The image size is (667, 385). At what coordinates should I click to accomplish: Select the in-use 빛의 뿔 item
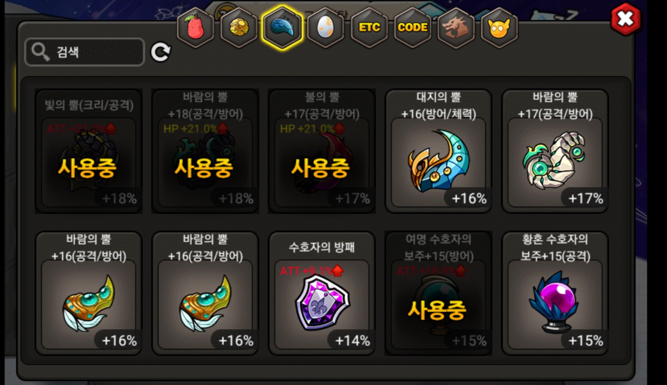click(x=89, y=151)
